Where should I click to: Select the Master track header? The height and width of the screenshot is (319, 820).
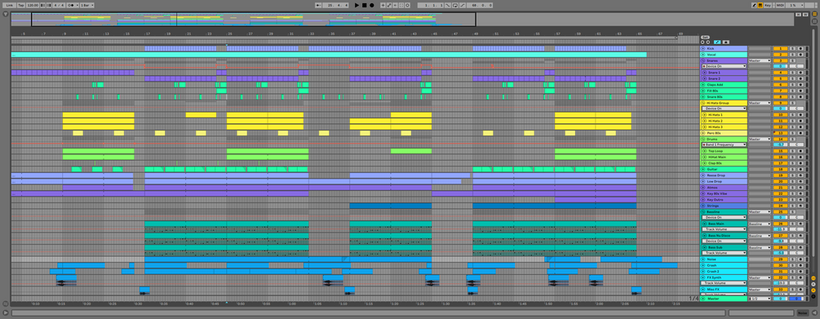[724, 299]
